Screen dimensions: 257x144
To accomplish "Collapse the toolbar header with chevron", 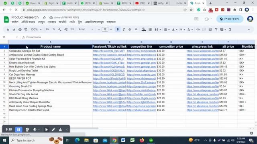I will [x=249, y=30].
